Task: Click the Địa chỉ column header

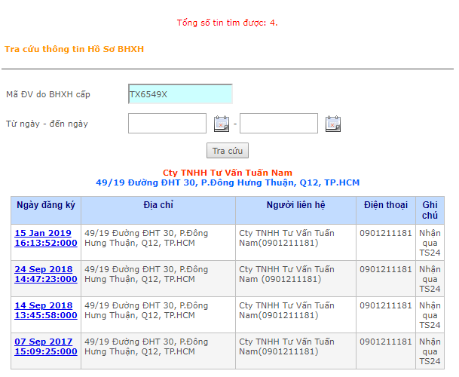Action: click(158, 205)
